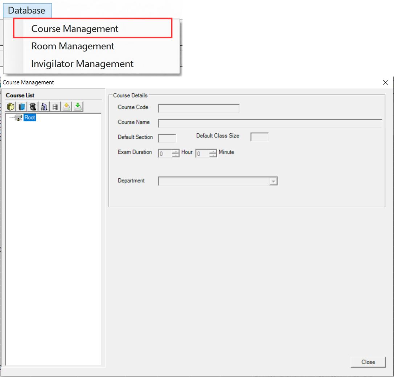Close the Course Management dialog with X
394x377 pixels.
[x=385, y=82]
